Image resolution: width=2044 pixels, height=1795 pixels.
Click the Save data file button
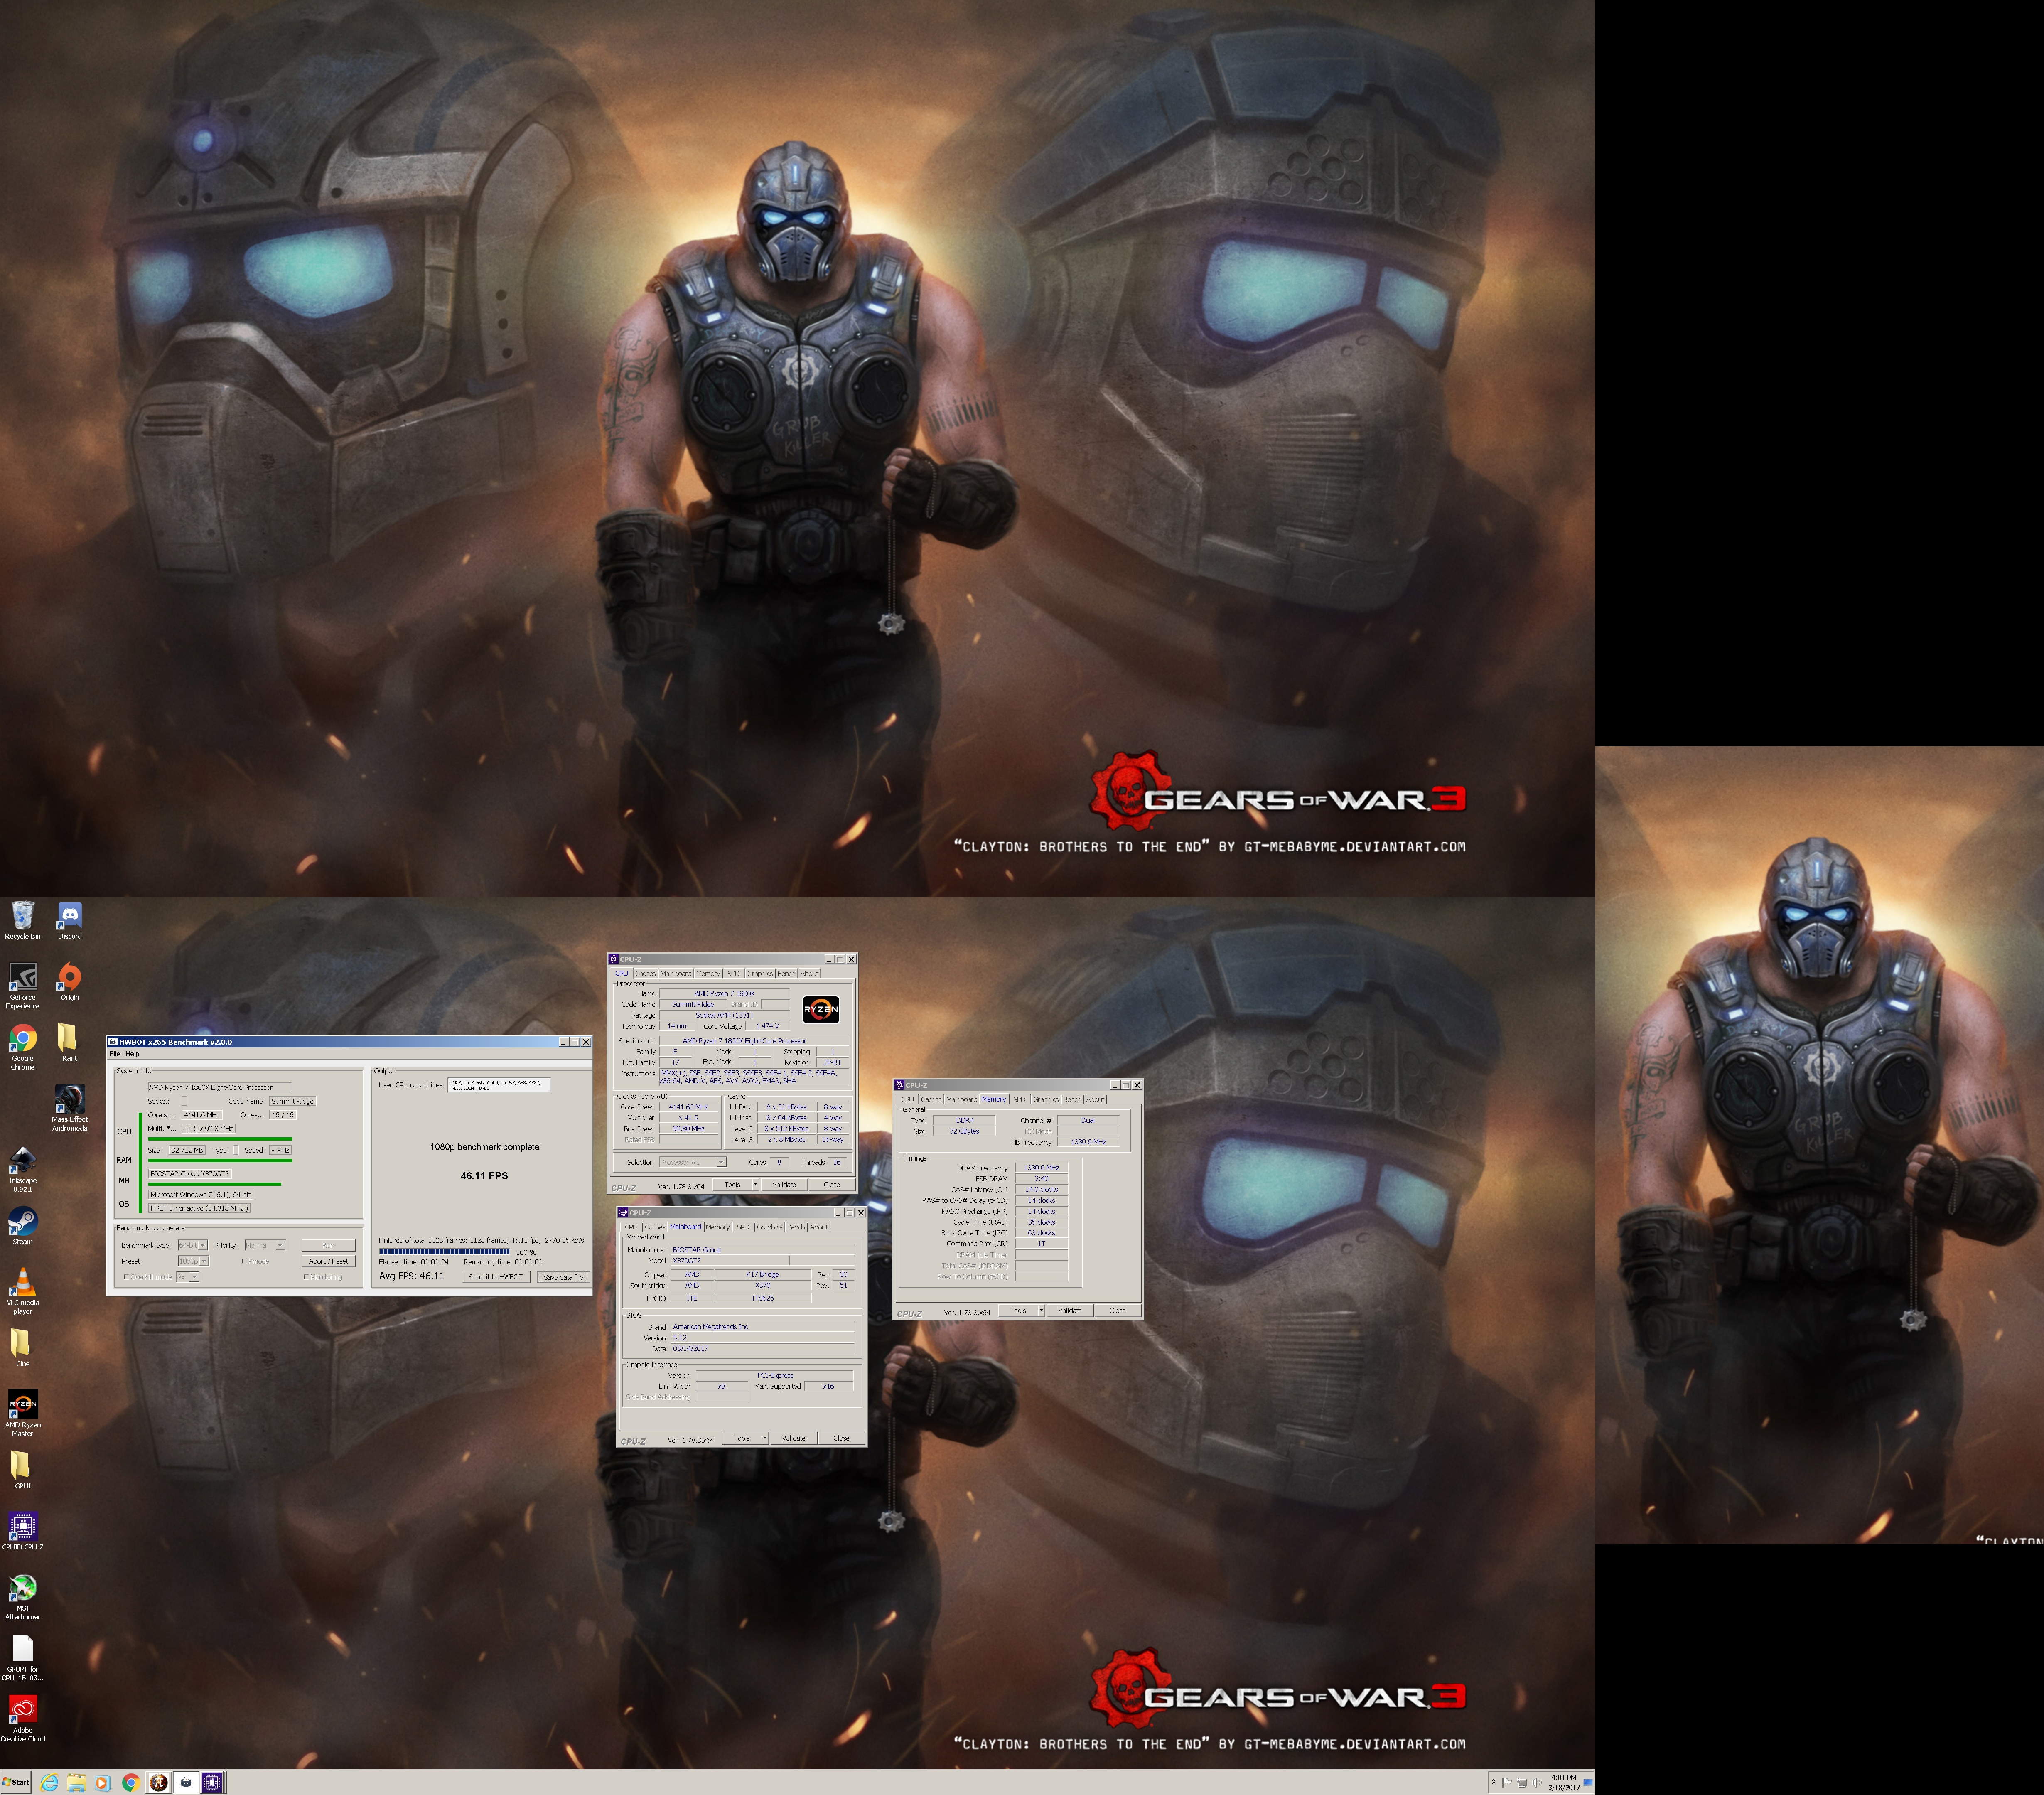(563, 1277)
